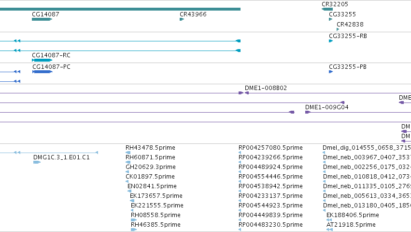Select the CR43966 gene label
Image resolution: width=411 pixels, height=232 pixels.
click(193, 14)
